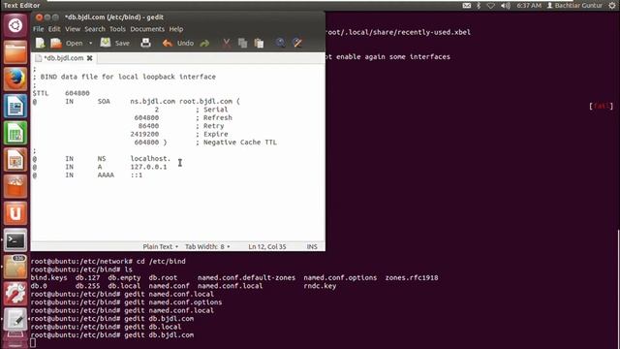Image resolution: width=620 pixels, height=349 pixels.
Task: Click the $TTL line in the editor
Action: 61,93
